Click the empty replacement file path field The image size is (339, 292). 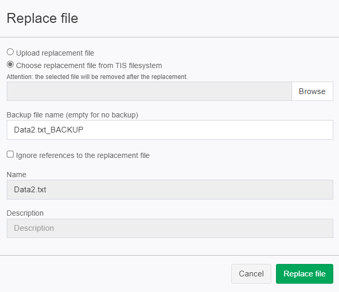click(149, 91)
